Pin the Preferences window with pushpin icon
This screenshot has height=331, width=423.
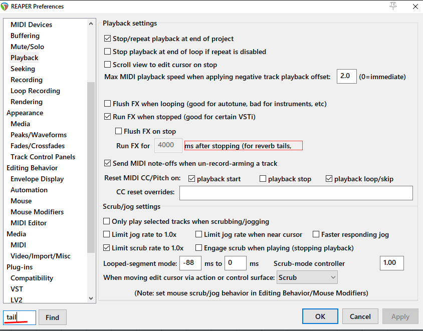tap(393, 6)
